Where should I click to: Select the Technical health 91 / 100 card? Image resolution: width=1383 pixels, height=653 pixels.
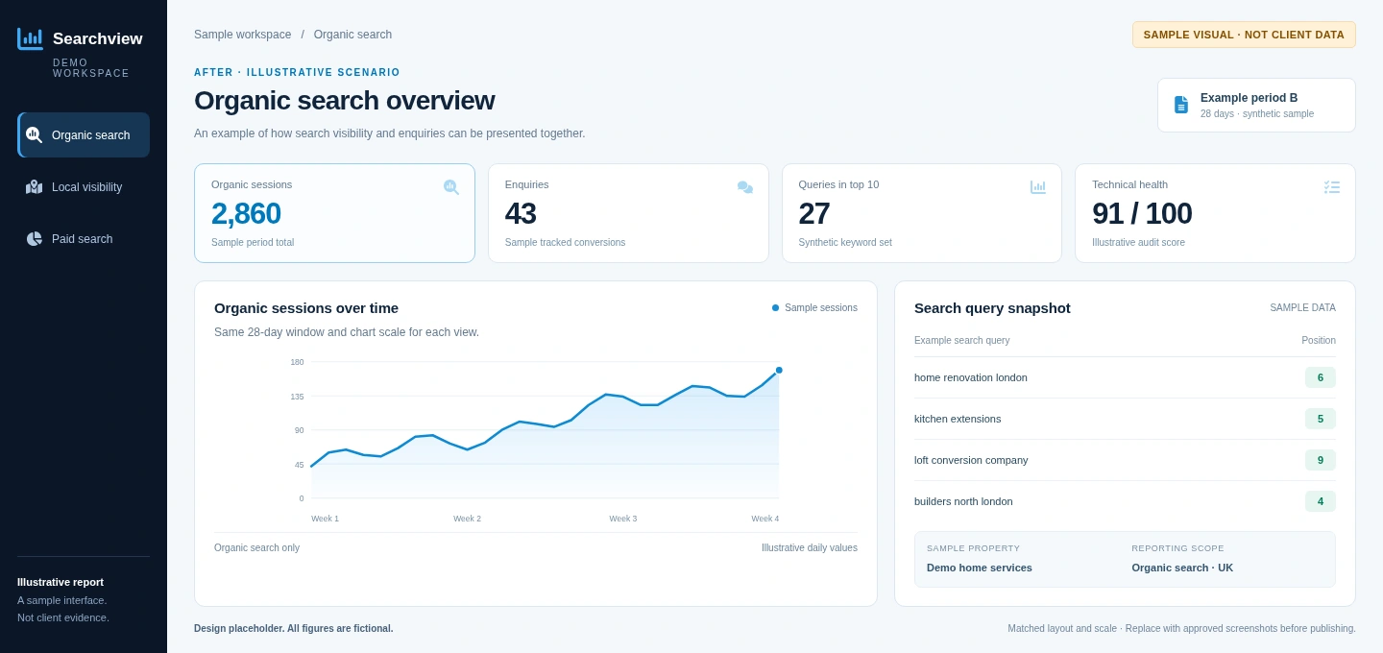(1215, 213)
